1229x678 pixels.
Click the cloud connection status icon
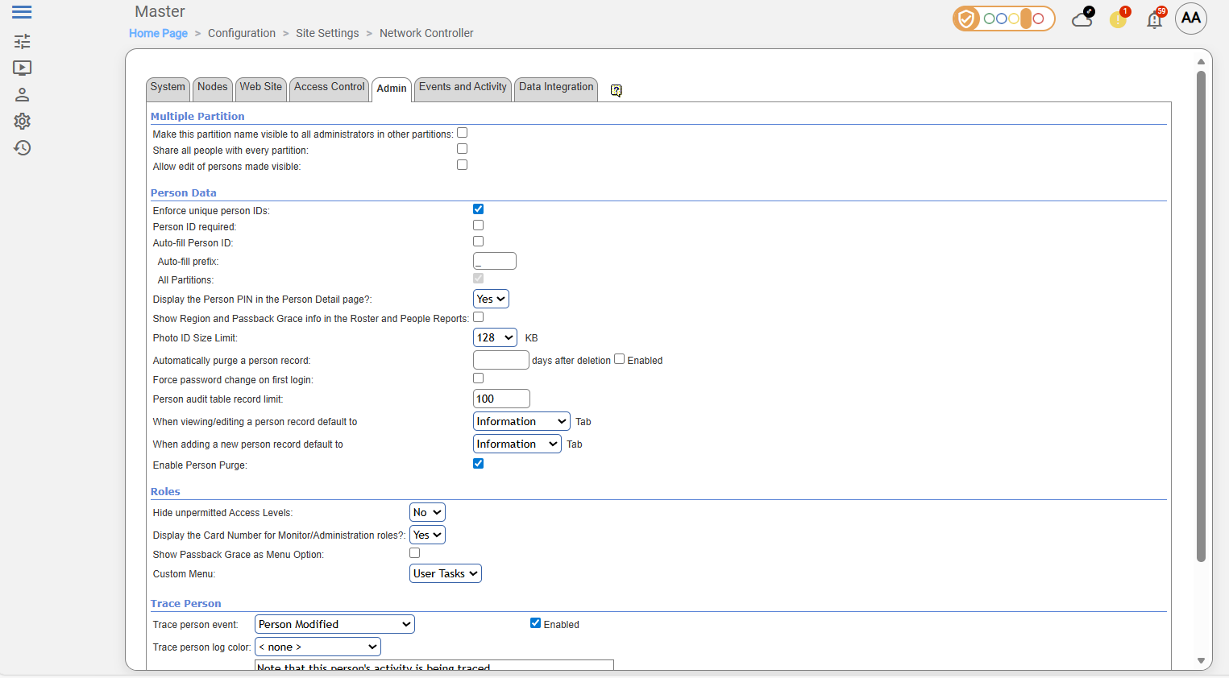[x=1082, y=19]
